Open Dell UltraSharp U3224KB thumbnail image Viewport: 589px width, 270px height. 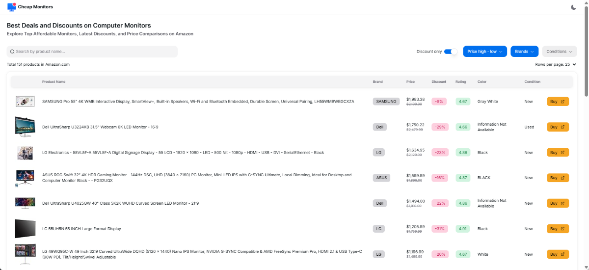pyautogui.click(x=25, y=127)
